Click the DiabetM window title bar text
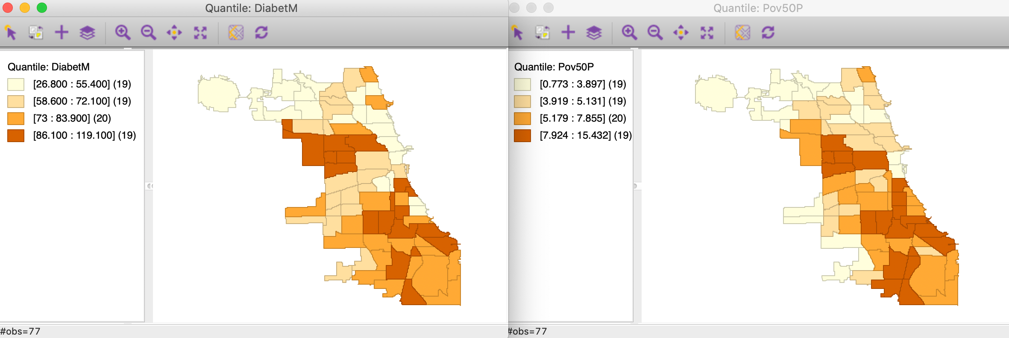The width and height of the screenshot is (1009, 338). tap(251, 8)
